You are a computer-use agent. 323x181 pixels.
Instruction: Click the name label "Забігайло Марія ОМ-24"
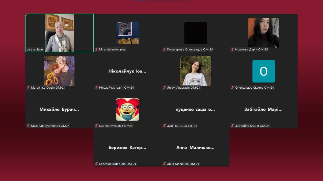[x=252, y=126]
